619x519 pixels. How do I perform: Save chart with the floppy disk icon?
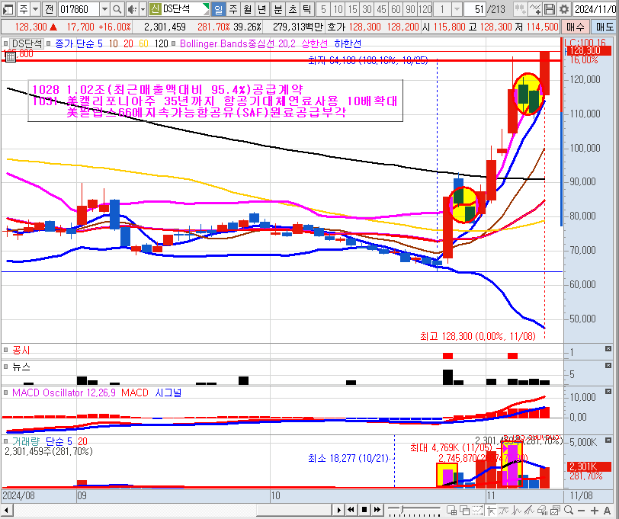tap(550, 9)
